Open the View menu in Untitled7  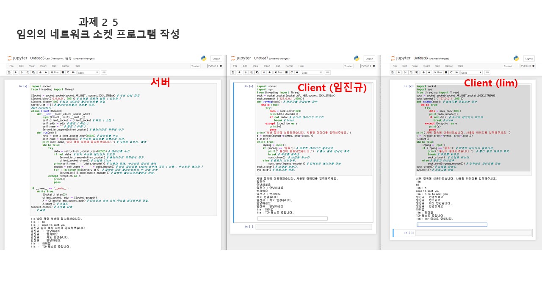pos(255,66)
